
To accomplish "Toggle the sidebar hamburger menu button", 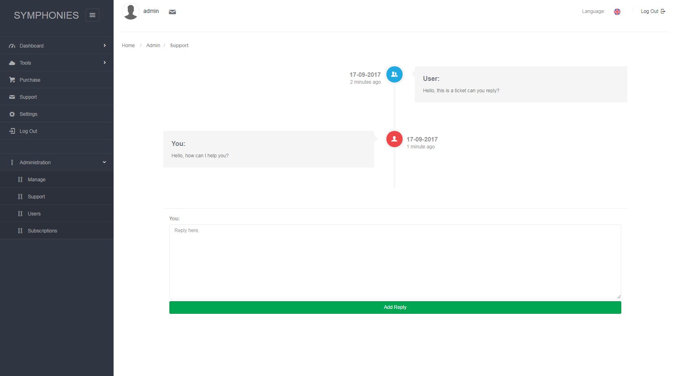I will click(92, 15).
